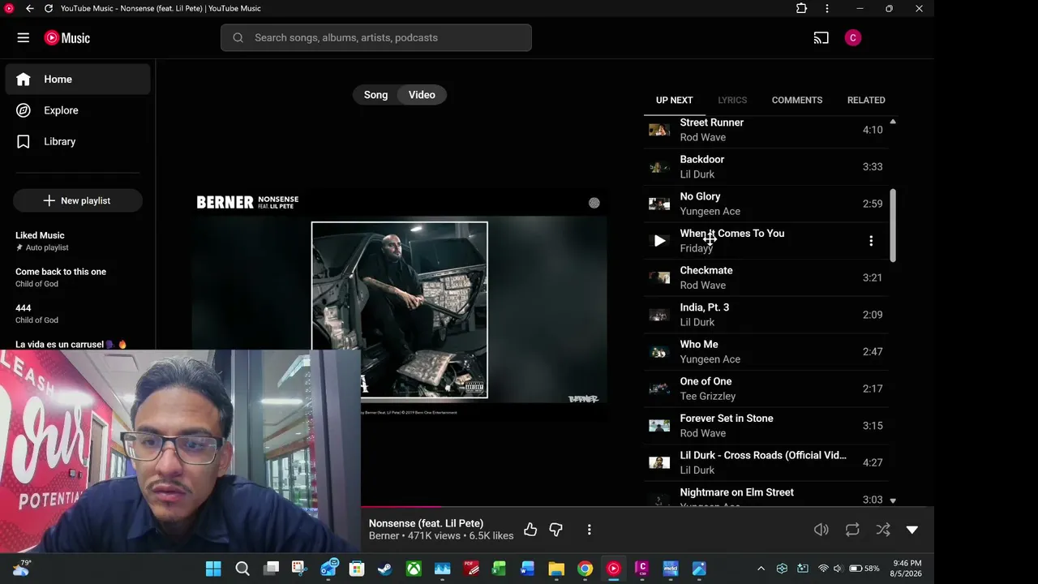Open the Related tab
Screen dimensions: 1038x584
pos(866,100)
